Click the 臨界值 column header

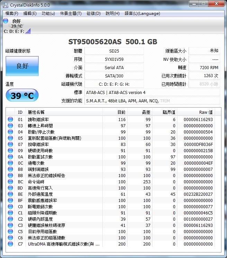tap(165, 112)
